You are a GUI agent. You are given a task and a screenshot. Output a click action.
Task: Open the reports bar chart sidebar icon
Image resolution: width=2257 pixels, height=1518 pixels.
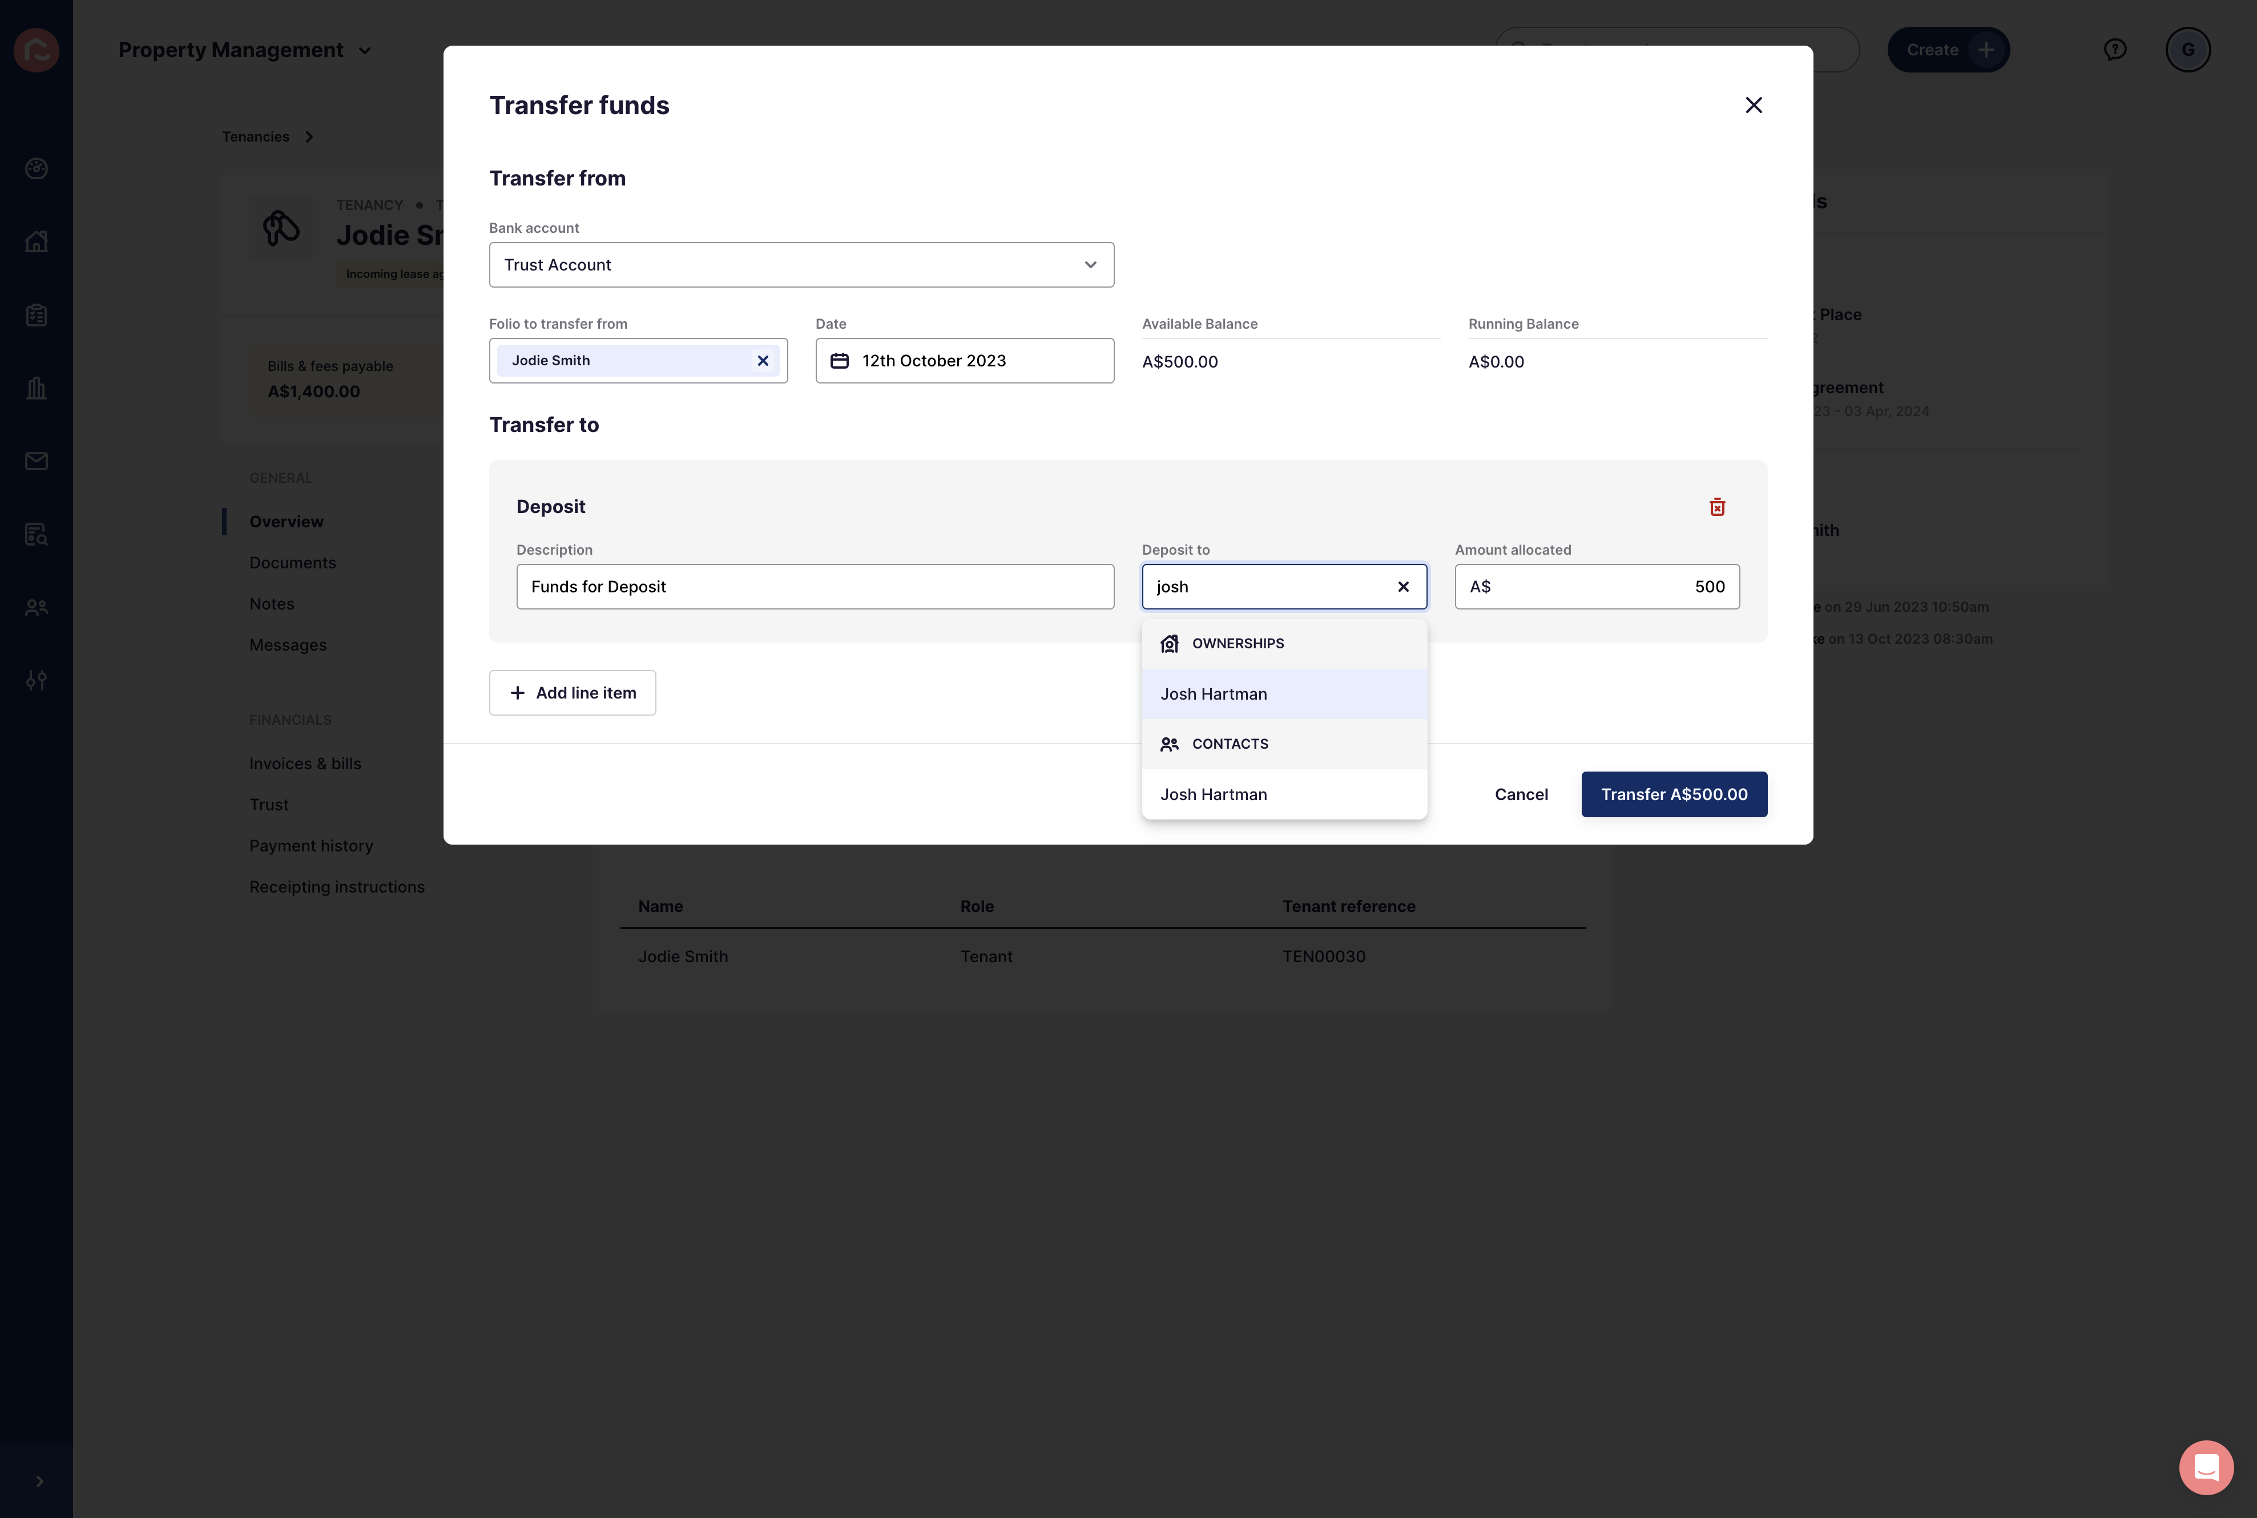(37, 387)
